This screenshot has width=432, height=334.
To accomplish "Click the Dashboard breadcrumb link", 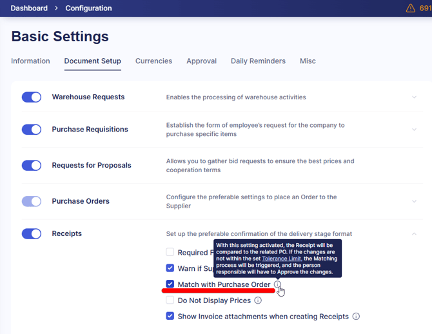I will [29, 8].
